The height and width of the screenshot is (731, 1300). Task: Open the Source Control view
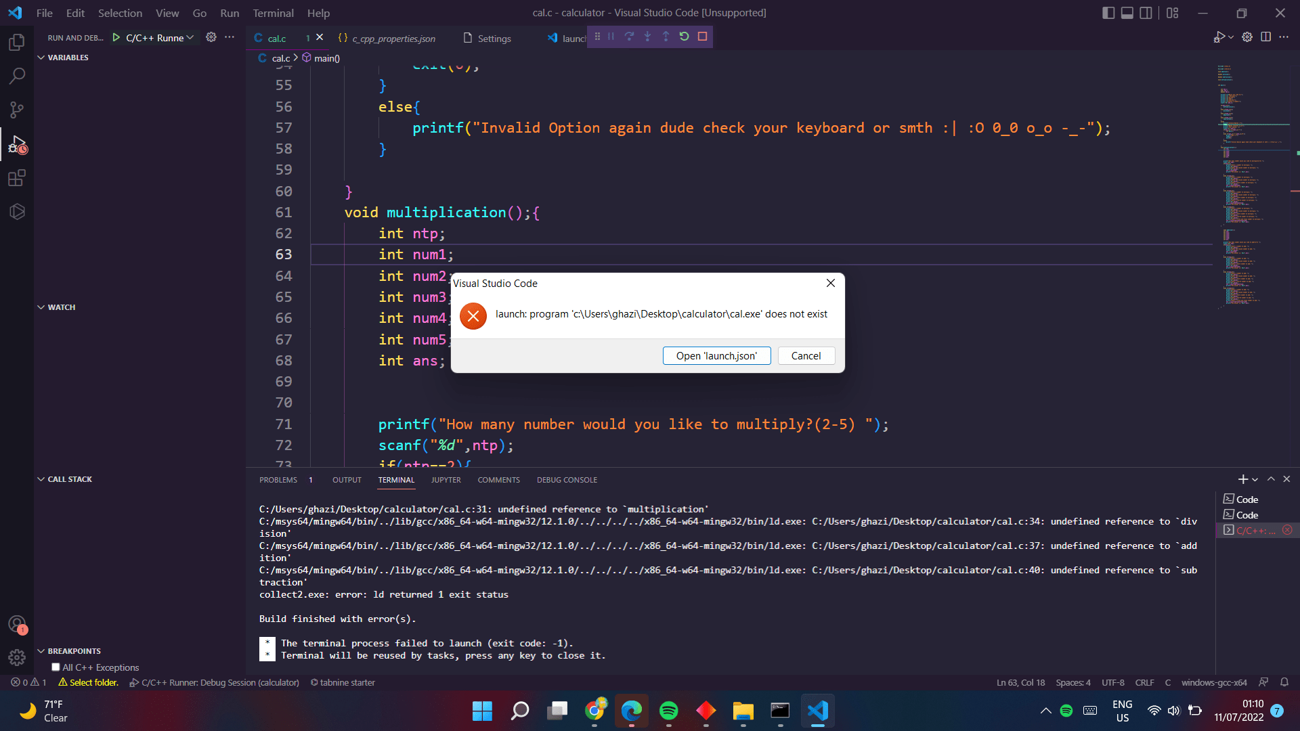[17, 110]
